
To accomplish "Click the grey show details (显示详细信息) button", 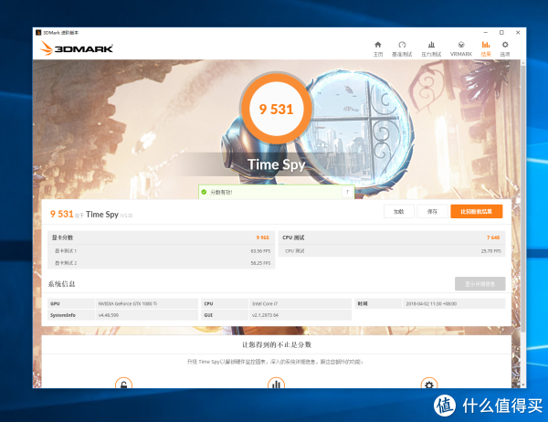I will [480, 284].
